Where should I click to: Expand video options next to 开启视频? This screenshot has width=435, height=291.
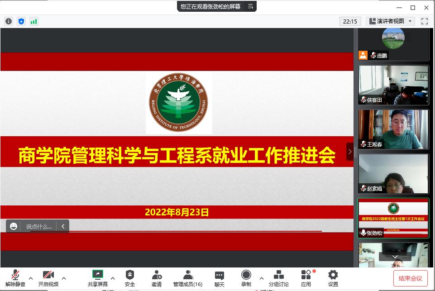point(64,278)
